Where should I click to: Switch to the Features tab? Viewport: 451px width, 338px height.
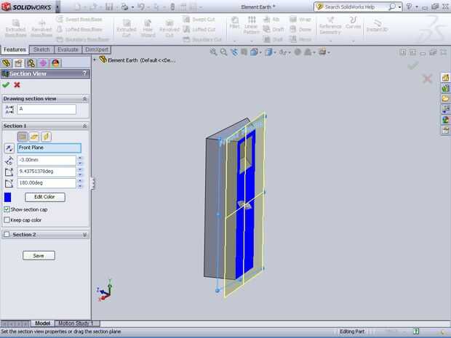coord(15,49)
